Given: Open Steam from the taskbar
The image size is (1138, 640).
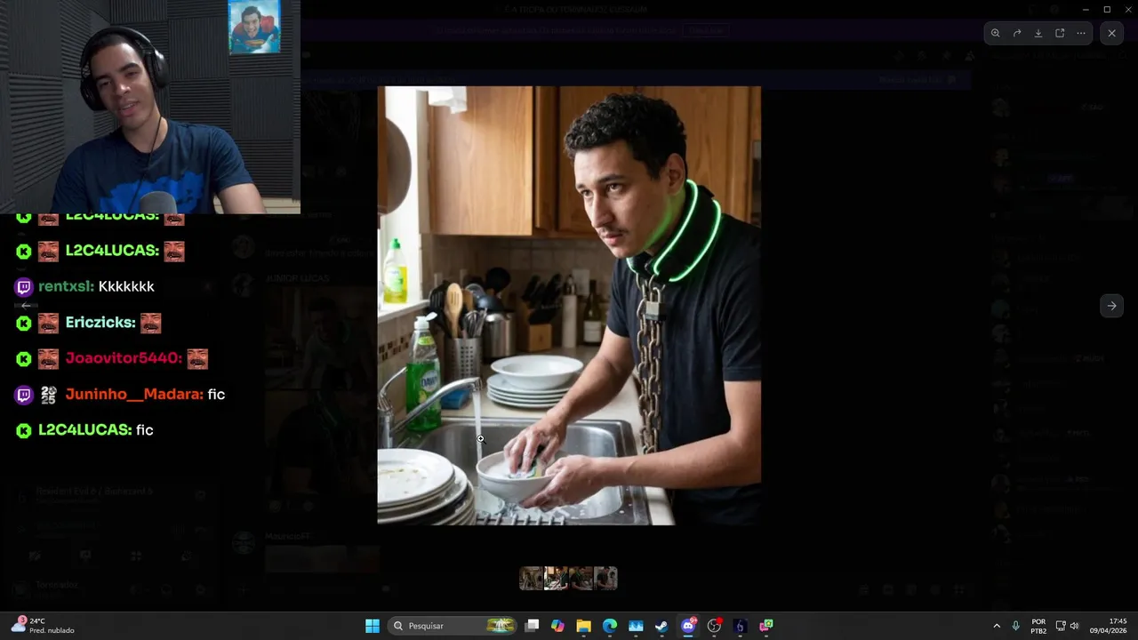Looking at the screenshot, I should pos(661,626).
